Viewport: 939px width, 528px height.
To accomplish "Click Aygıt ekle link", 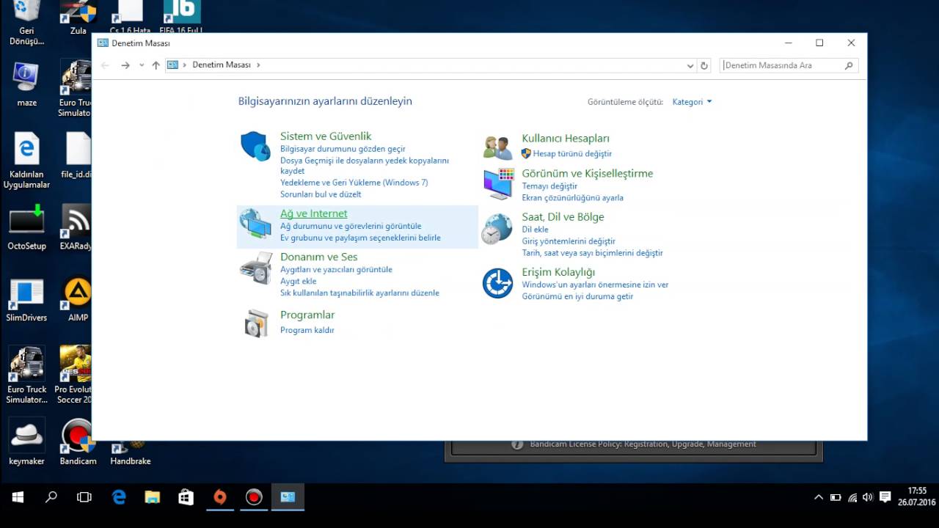I will coord(299,282).
